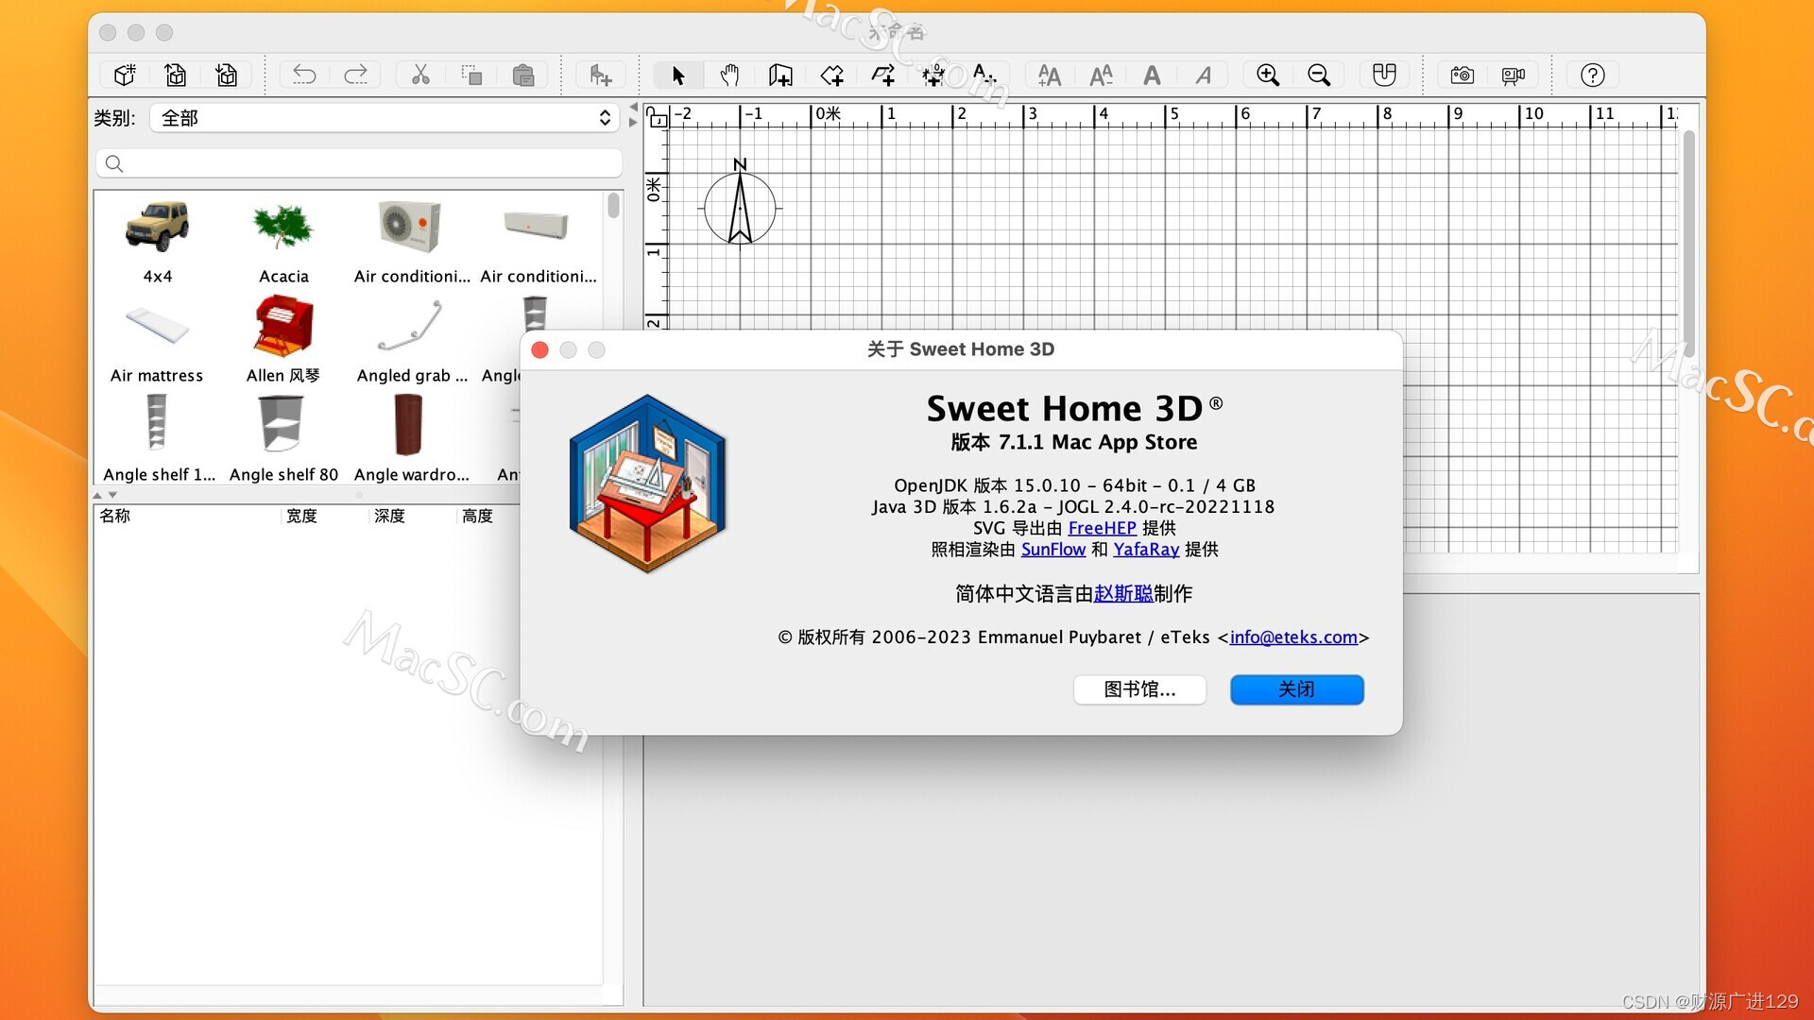
Task: Zoom in on the plan
Action: click(1268, 75)
